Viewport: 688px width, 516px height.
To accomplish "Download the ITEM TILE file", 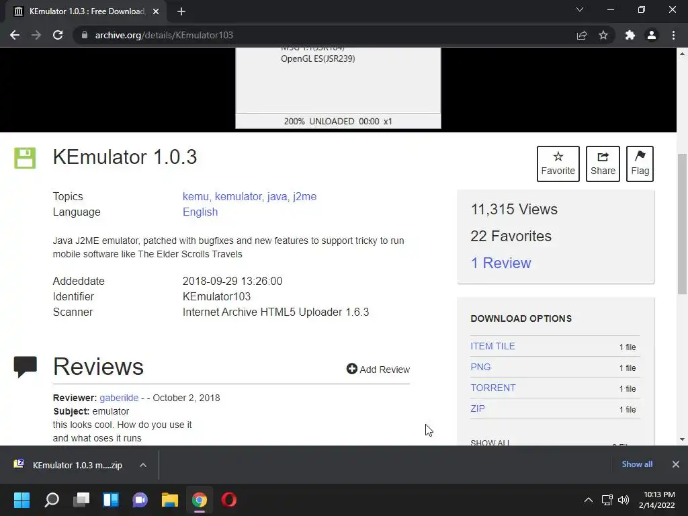I will [492, 346].
